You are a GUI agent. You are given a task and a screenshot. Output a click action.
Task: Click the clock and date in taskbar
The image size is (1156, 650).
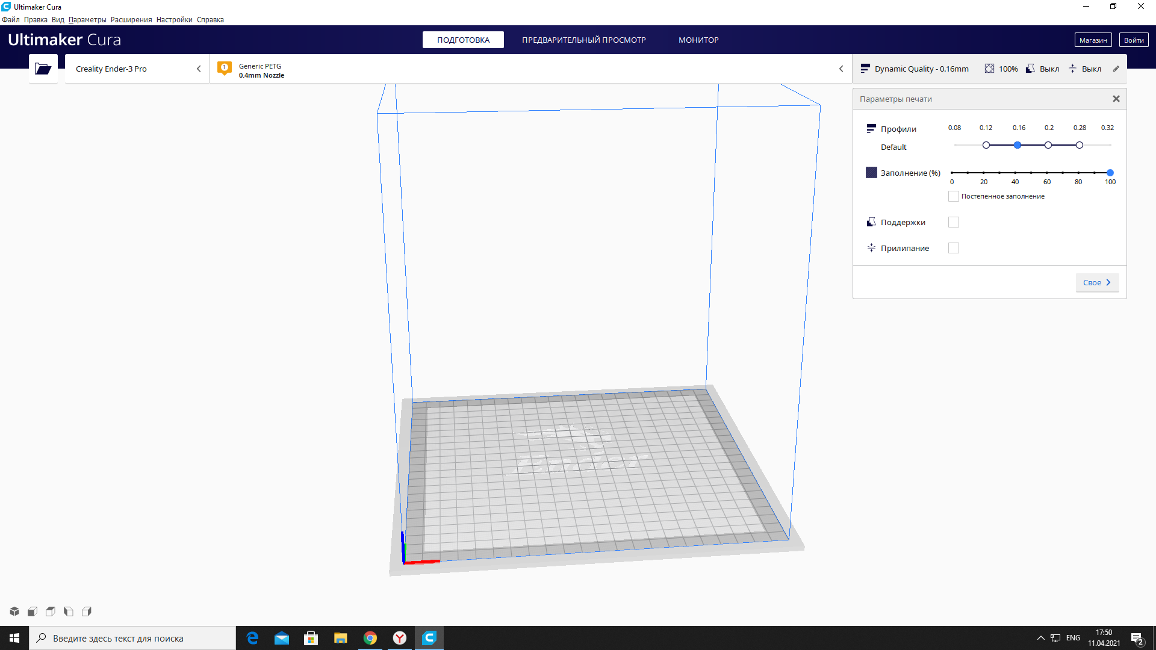(1104, 638)
